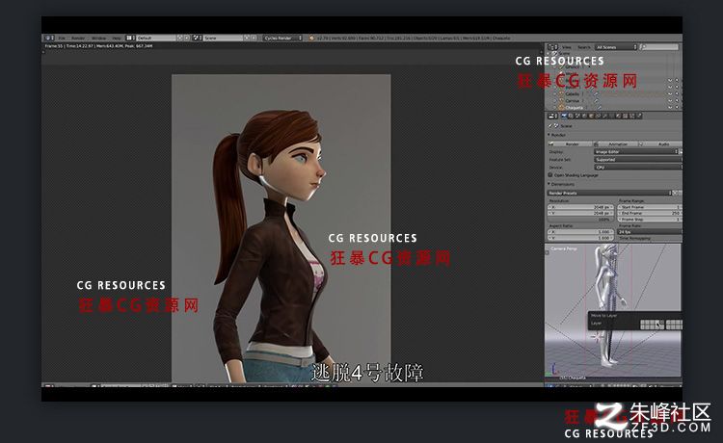The image size is (723, 443).
Task: Select the Particles properties tab icon
Action: [631, 116]
